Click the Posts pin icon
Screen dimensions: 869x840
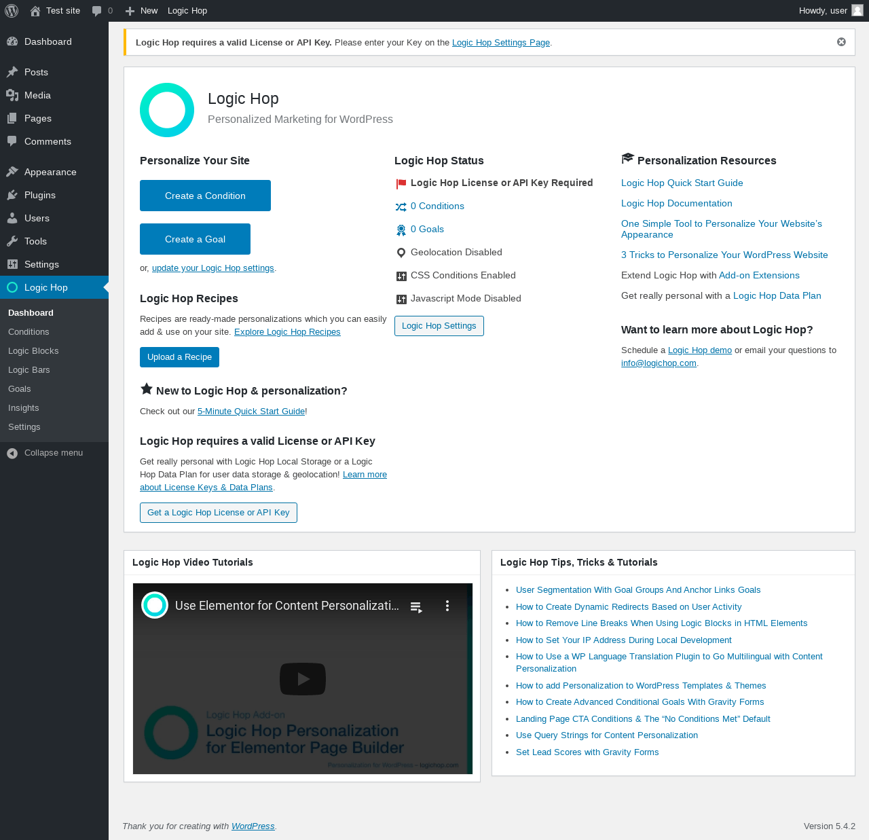[12, 72]
